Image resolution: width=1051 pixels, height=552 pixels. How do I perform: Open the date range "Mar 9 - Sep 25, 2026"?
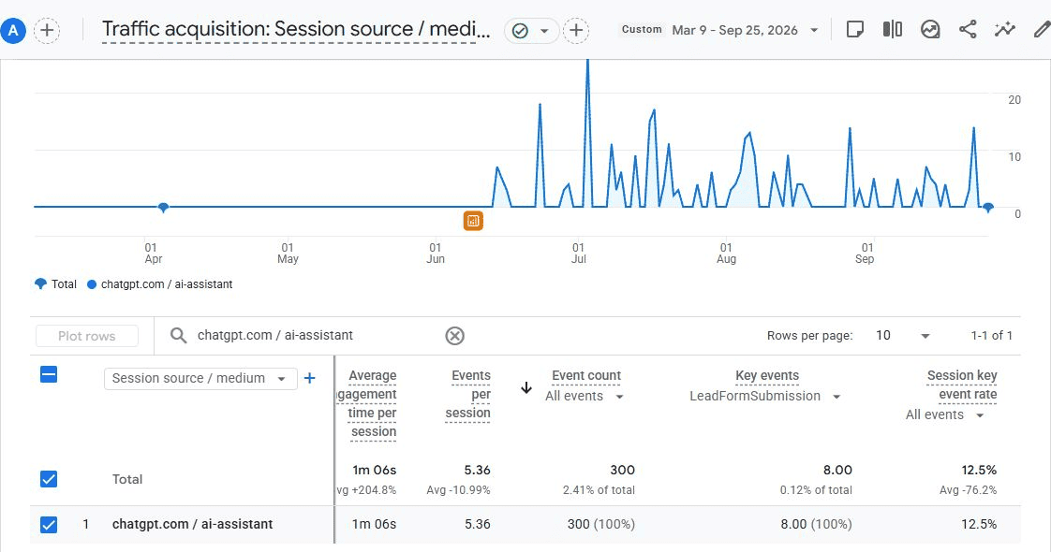pyautogui.click(x=734, y=30)
